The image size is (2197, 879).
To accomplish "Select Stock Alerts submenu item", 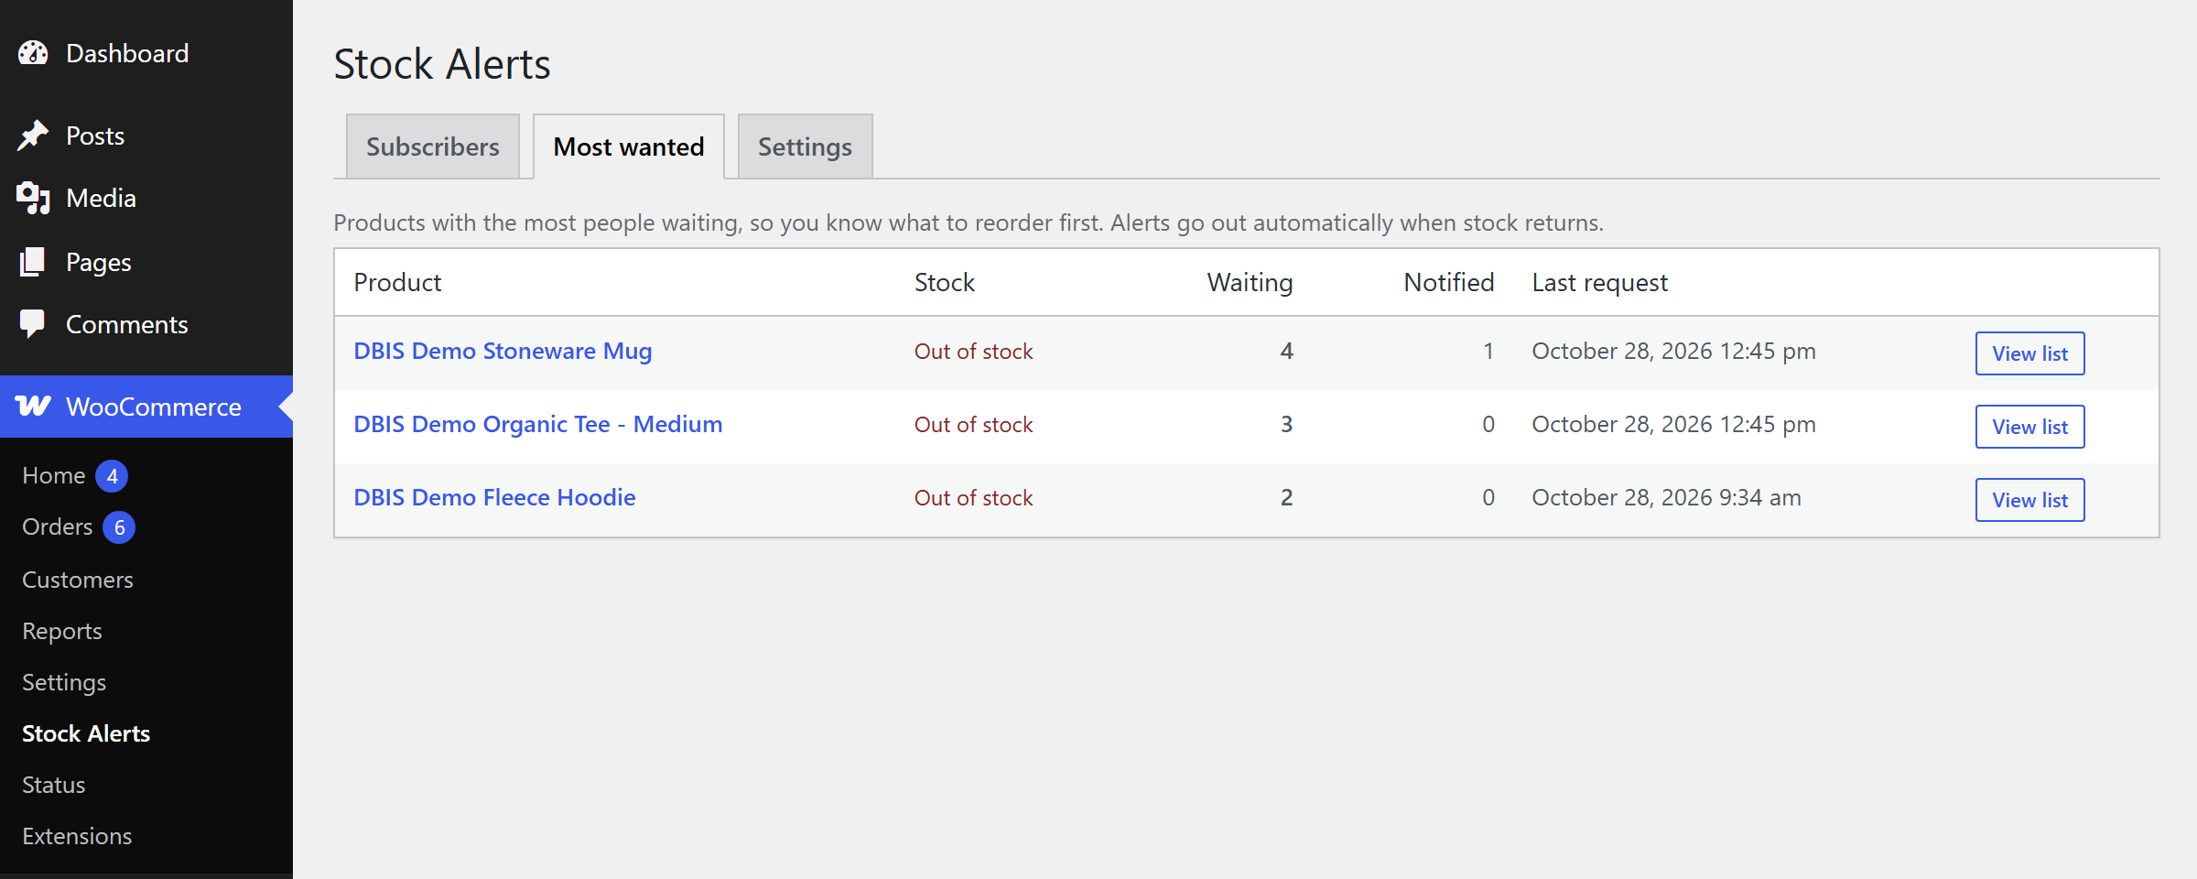I will coord(86,733).
